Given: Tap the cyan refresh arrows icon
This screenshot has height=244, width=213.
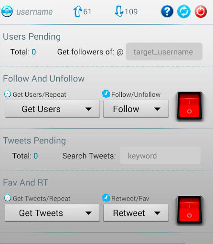Looking at the screenshot, I should point(184,11).
